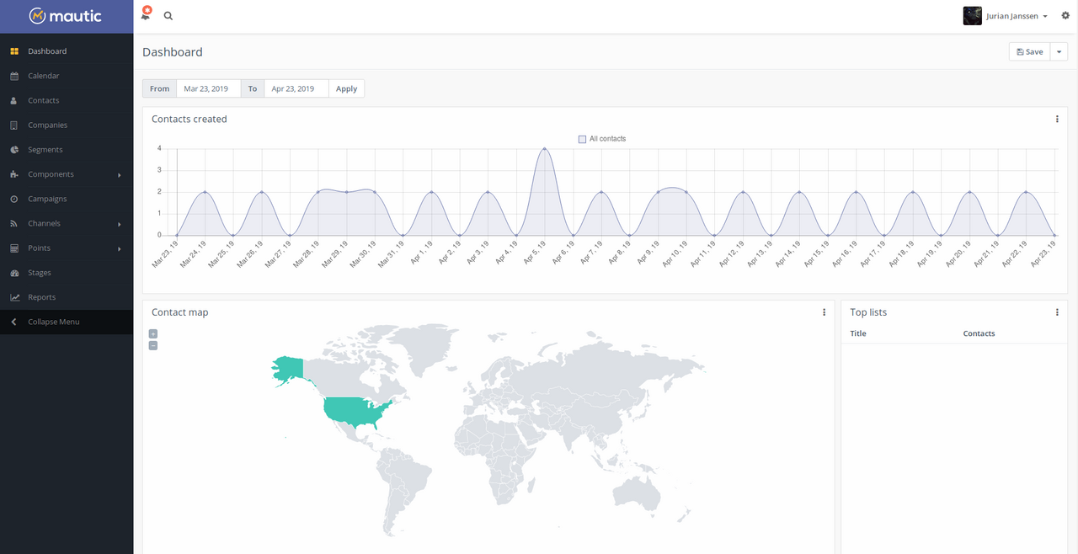The image size is (1078, 554).
Task: Zoom out on the contact map
Action: (x=153, y=345)
